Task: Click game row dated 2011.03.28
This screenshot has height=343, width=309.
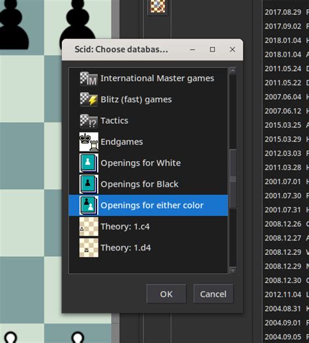Action: (286, 168)
